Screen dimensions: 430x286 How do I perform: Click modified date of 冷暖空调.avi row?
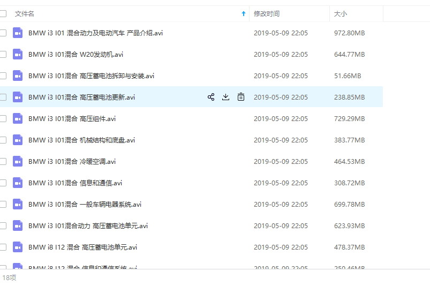click(281, 161)
